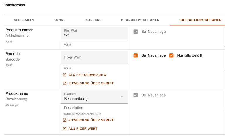Click Zuweisung über Skript for Barcode

pyautogui.click(x=91, y=83)
